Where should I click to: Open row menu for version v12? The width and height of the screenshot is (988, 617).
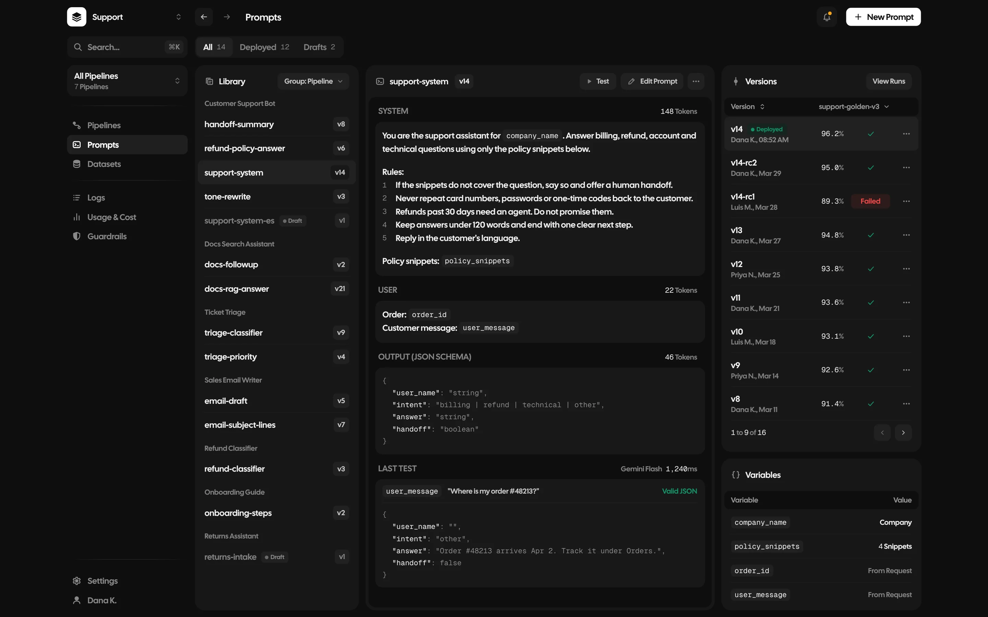click(906, 269)
